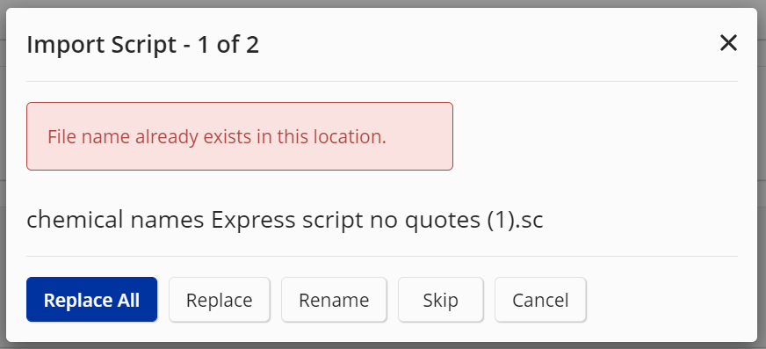
Task: Click the '1 of 2' counter in the title
Action: [x=228, y=45]
